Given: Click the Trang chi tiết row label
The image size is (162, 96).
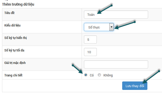Looking at the screenshot, I should pos(13,75).
